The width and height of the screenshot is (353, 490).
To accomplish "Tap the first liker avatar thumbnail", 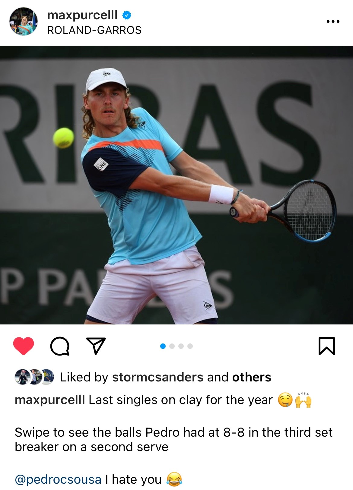I will [22, 377].
